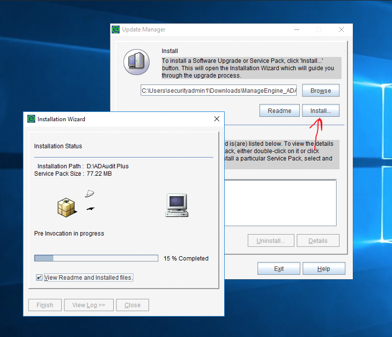This screenshot has height=337, width=392.
Task: Click the 'Install' heading in Update Manager
Action: tap(170, 51)
